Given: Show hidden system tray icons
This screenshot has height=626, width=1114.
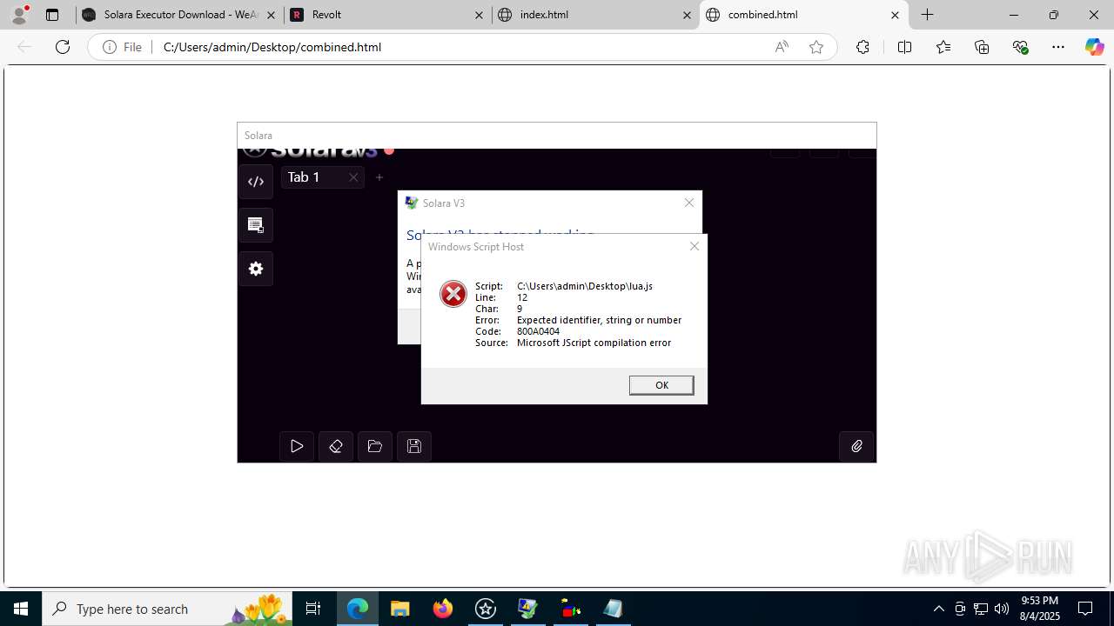Looking at the screenshot, I should tap(939, 609).
